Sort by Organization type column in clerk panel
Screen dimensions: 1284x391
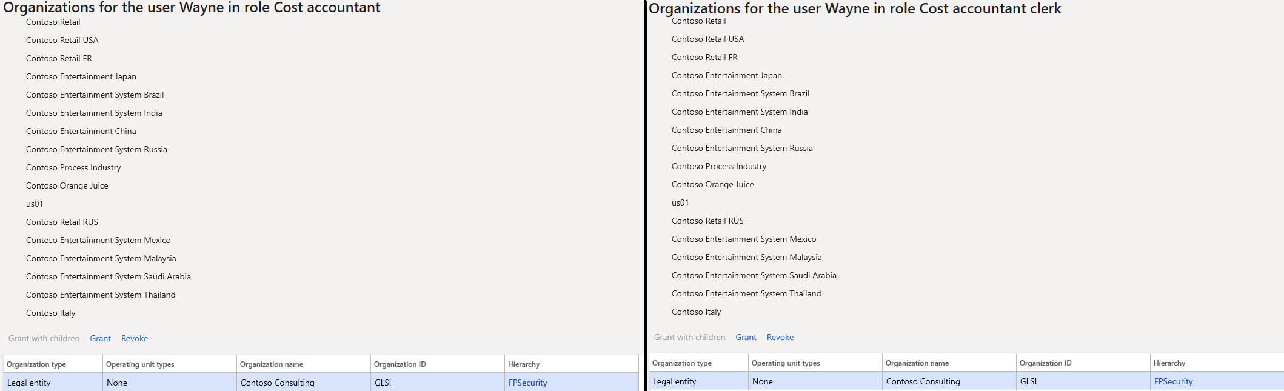698,363
